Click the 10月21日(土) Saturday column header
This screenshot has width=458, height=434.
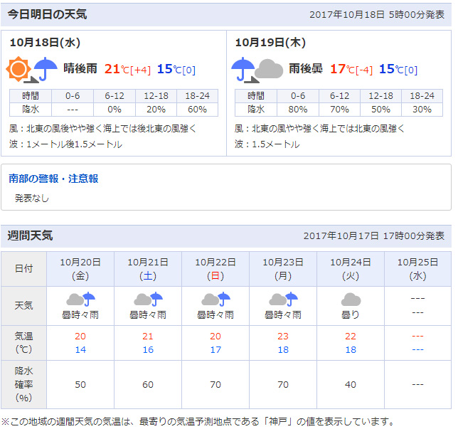[148, 268]
